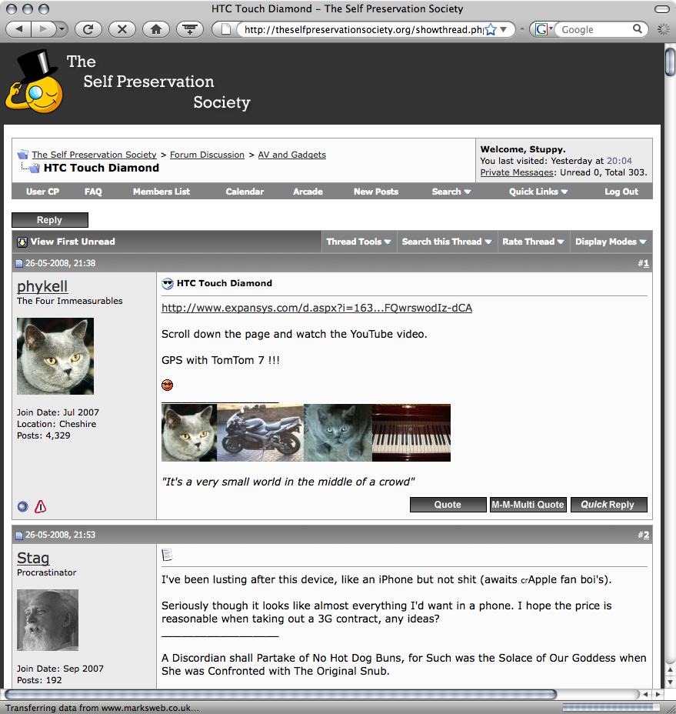Open the FAQ menu item

93,192
